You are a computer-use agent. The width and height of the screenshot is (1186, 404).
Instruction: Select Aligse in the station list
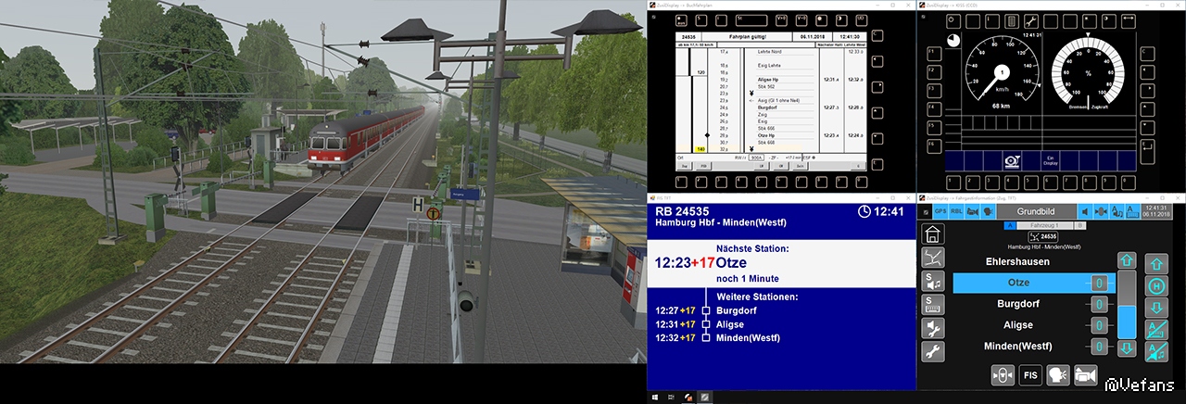click(x=1018, y=325)
